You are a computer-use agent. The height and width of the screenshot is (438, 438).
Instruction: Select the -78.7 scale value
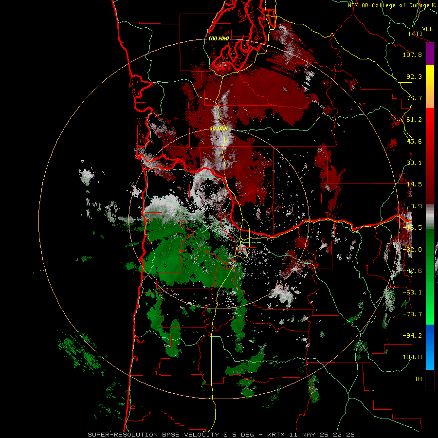point(412,314)
